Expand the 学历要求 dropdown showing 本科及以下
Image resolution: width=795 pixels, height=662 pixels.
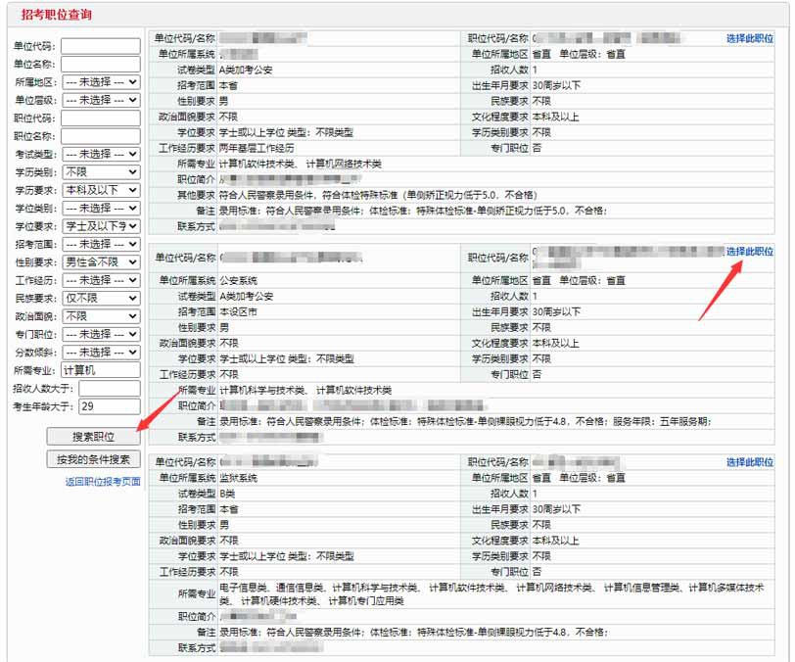point(101,190)
